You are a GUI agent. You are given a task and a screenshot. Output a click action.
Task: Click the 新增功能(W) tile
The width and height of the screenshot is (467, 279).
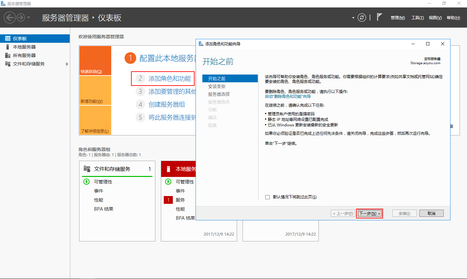95,90
